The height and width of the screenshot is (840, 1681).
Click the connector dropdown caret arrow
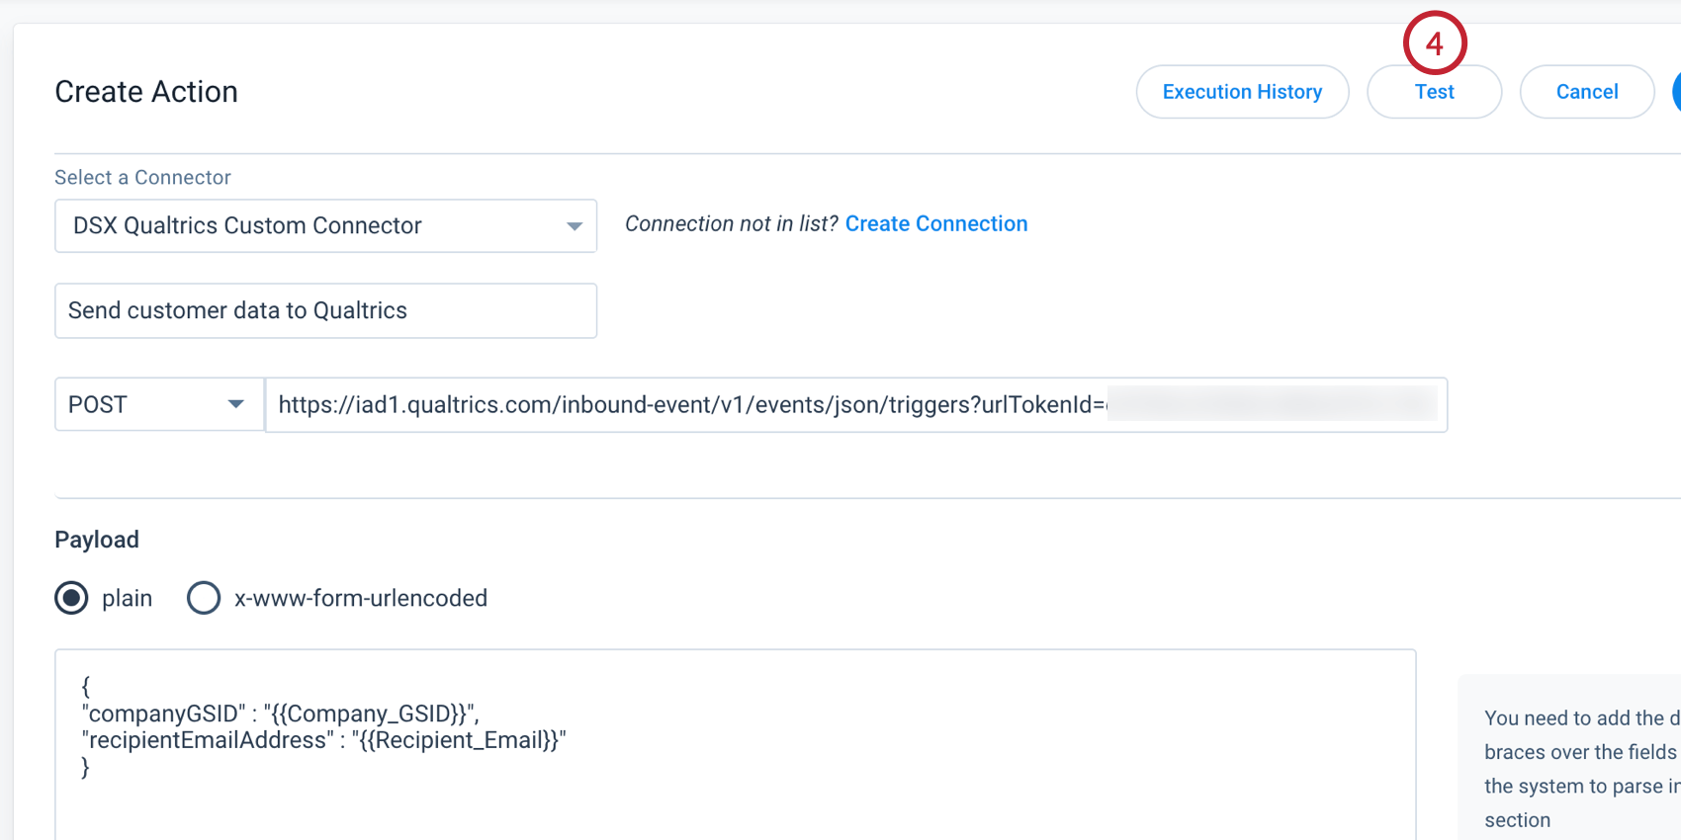(x=574, y=226)
